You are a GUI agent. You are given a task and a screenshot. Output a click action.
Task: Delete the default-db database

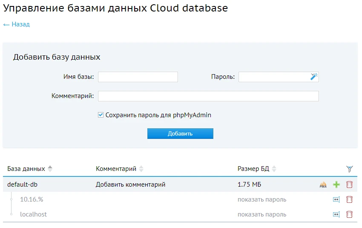(x=349, y=185)
